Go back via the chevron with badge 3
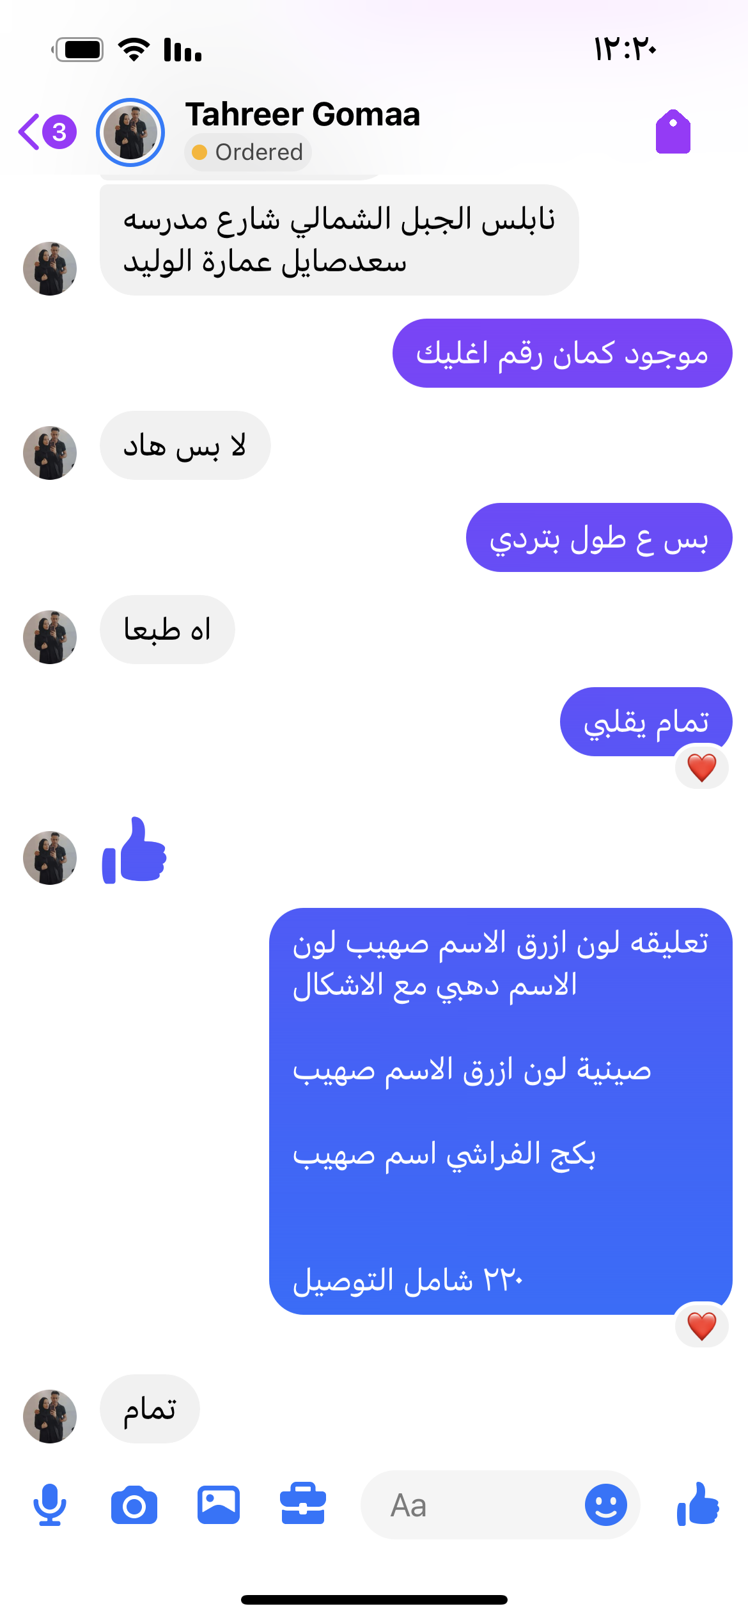The width and height of the screenshot is (748, 1620). point(47,132)
